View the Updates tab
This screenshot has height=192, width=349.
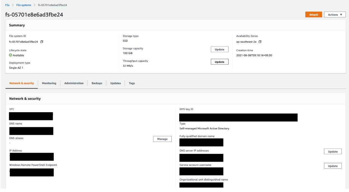tap(115, 83)
